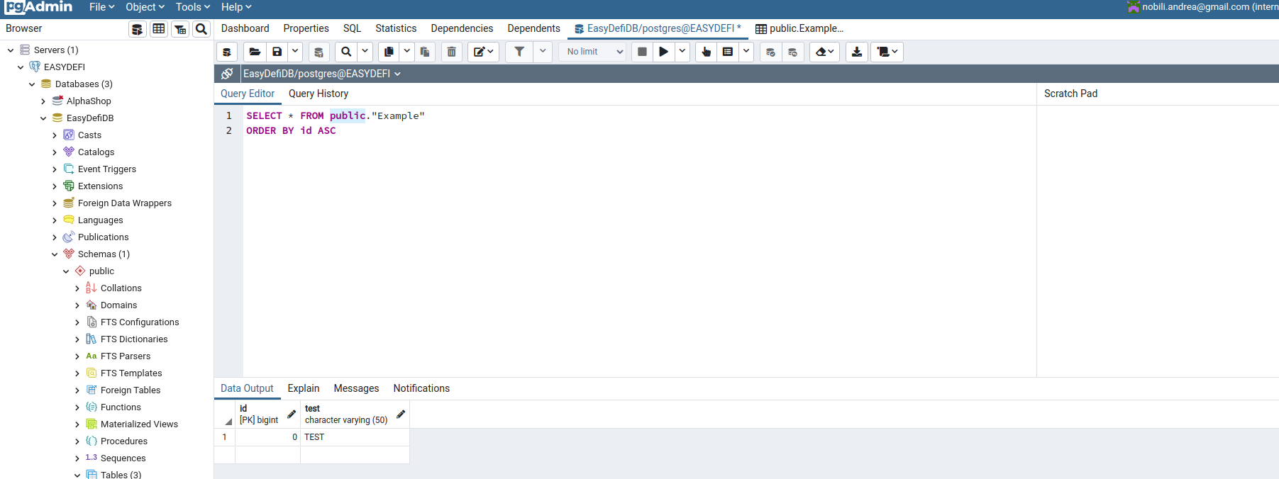Switch to the Properties tab
Screen dimensions: 1279x479
pos(306,28)
